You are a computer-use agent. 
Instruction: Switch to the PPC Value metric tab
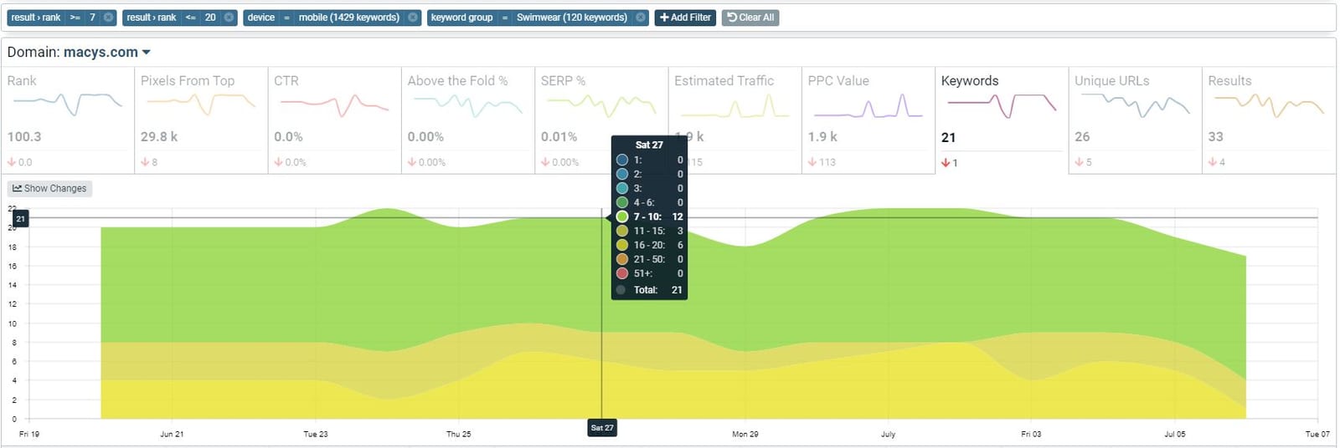click(868, 120)
